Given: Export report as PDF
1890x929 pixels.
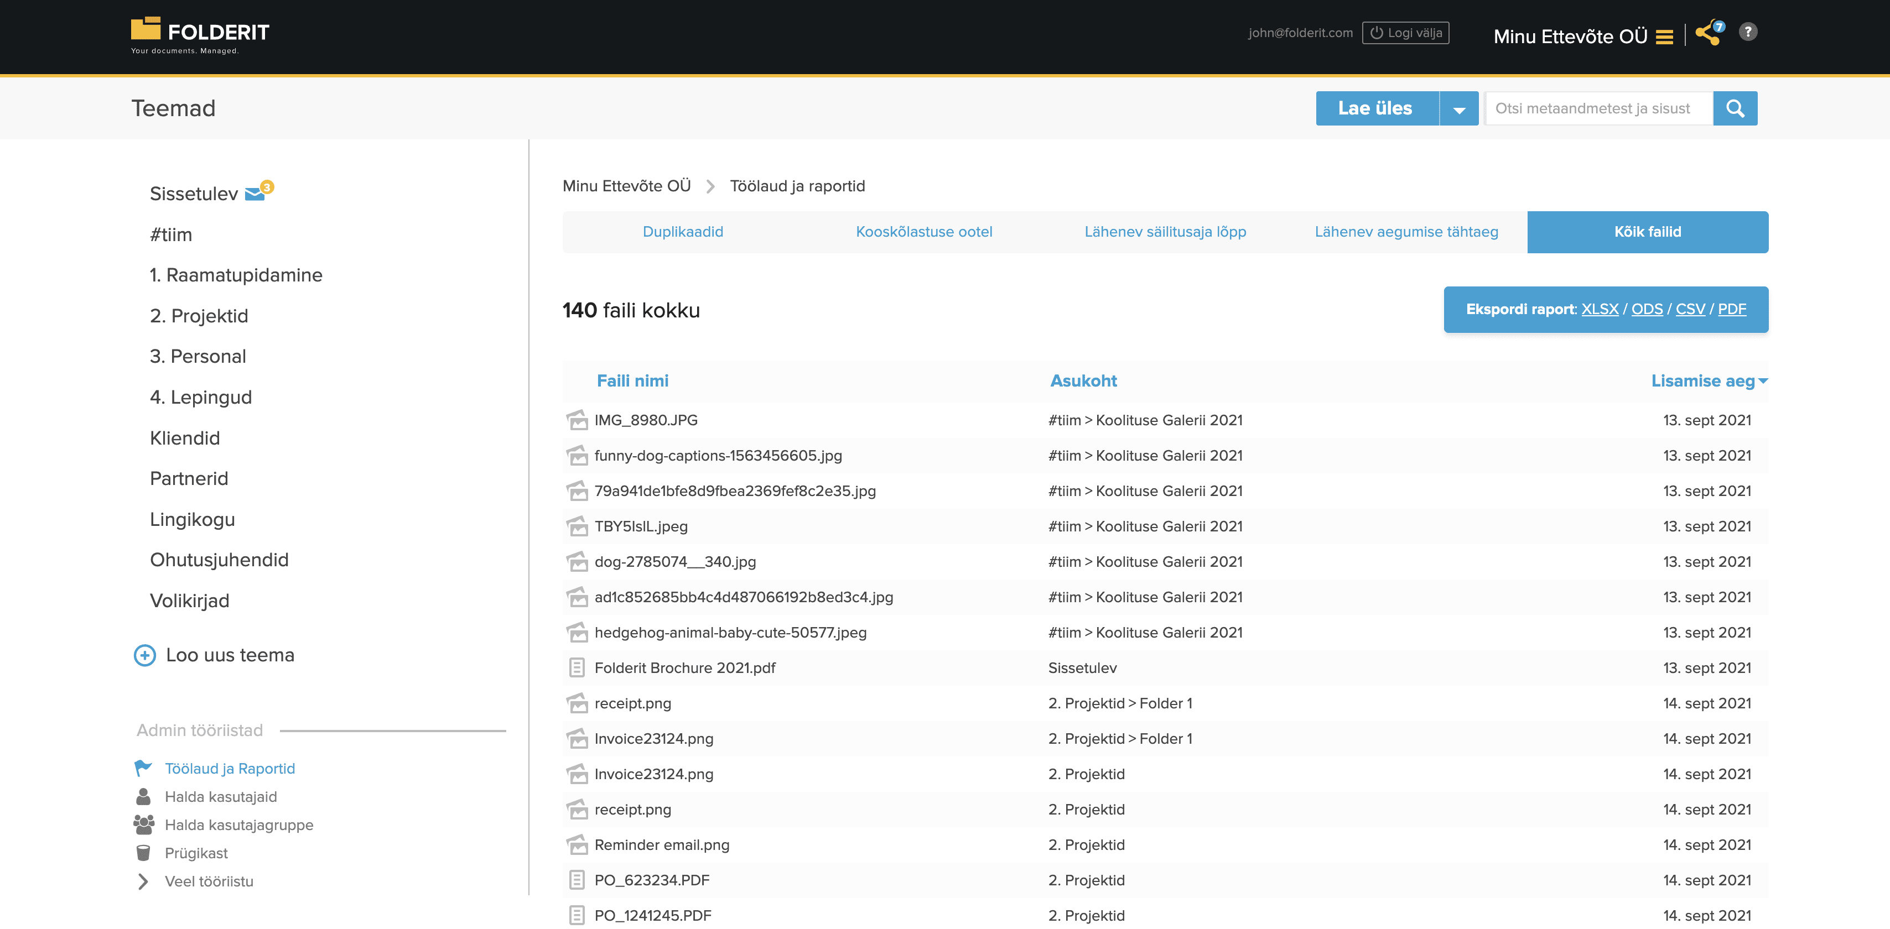Looking at the screenshot, I should click(1732, 310).
